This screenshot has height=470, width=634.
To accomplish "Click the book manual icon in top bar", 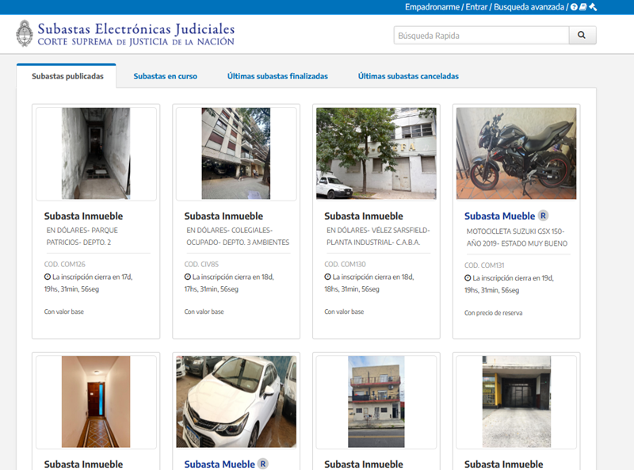I will pos(583,7).
